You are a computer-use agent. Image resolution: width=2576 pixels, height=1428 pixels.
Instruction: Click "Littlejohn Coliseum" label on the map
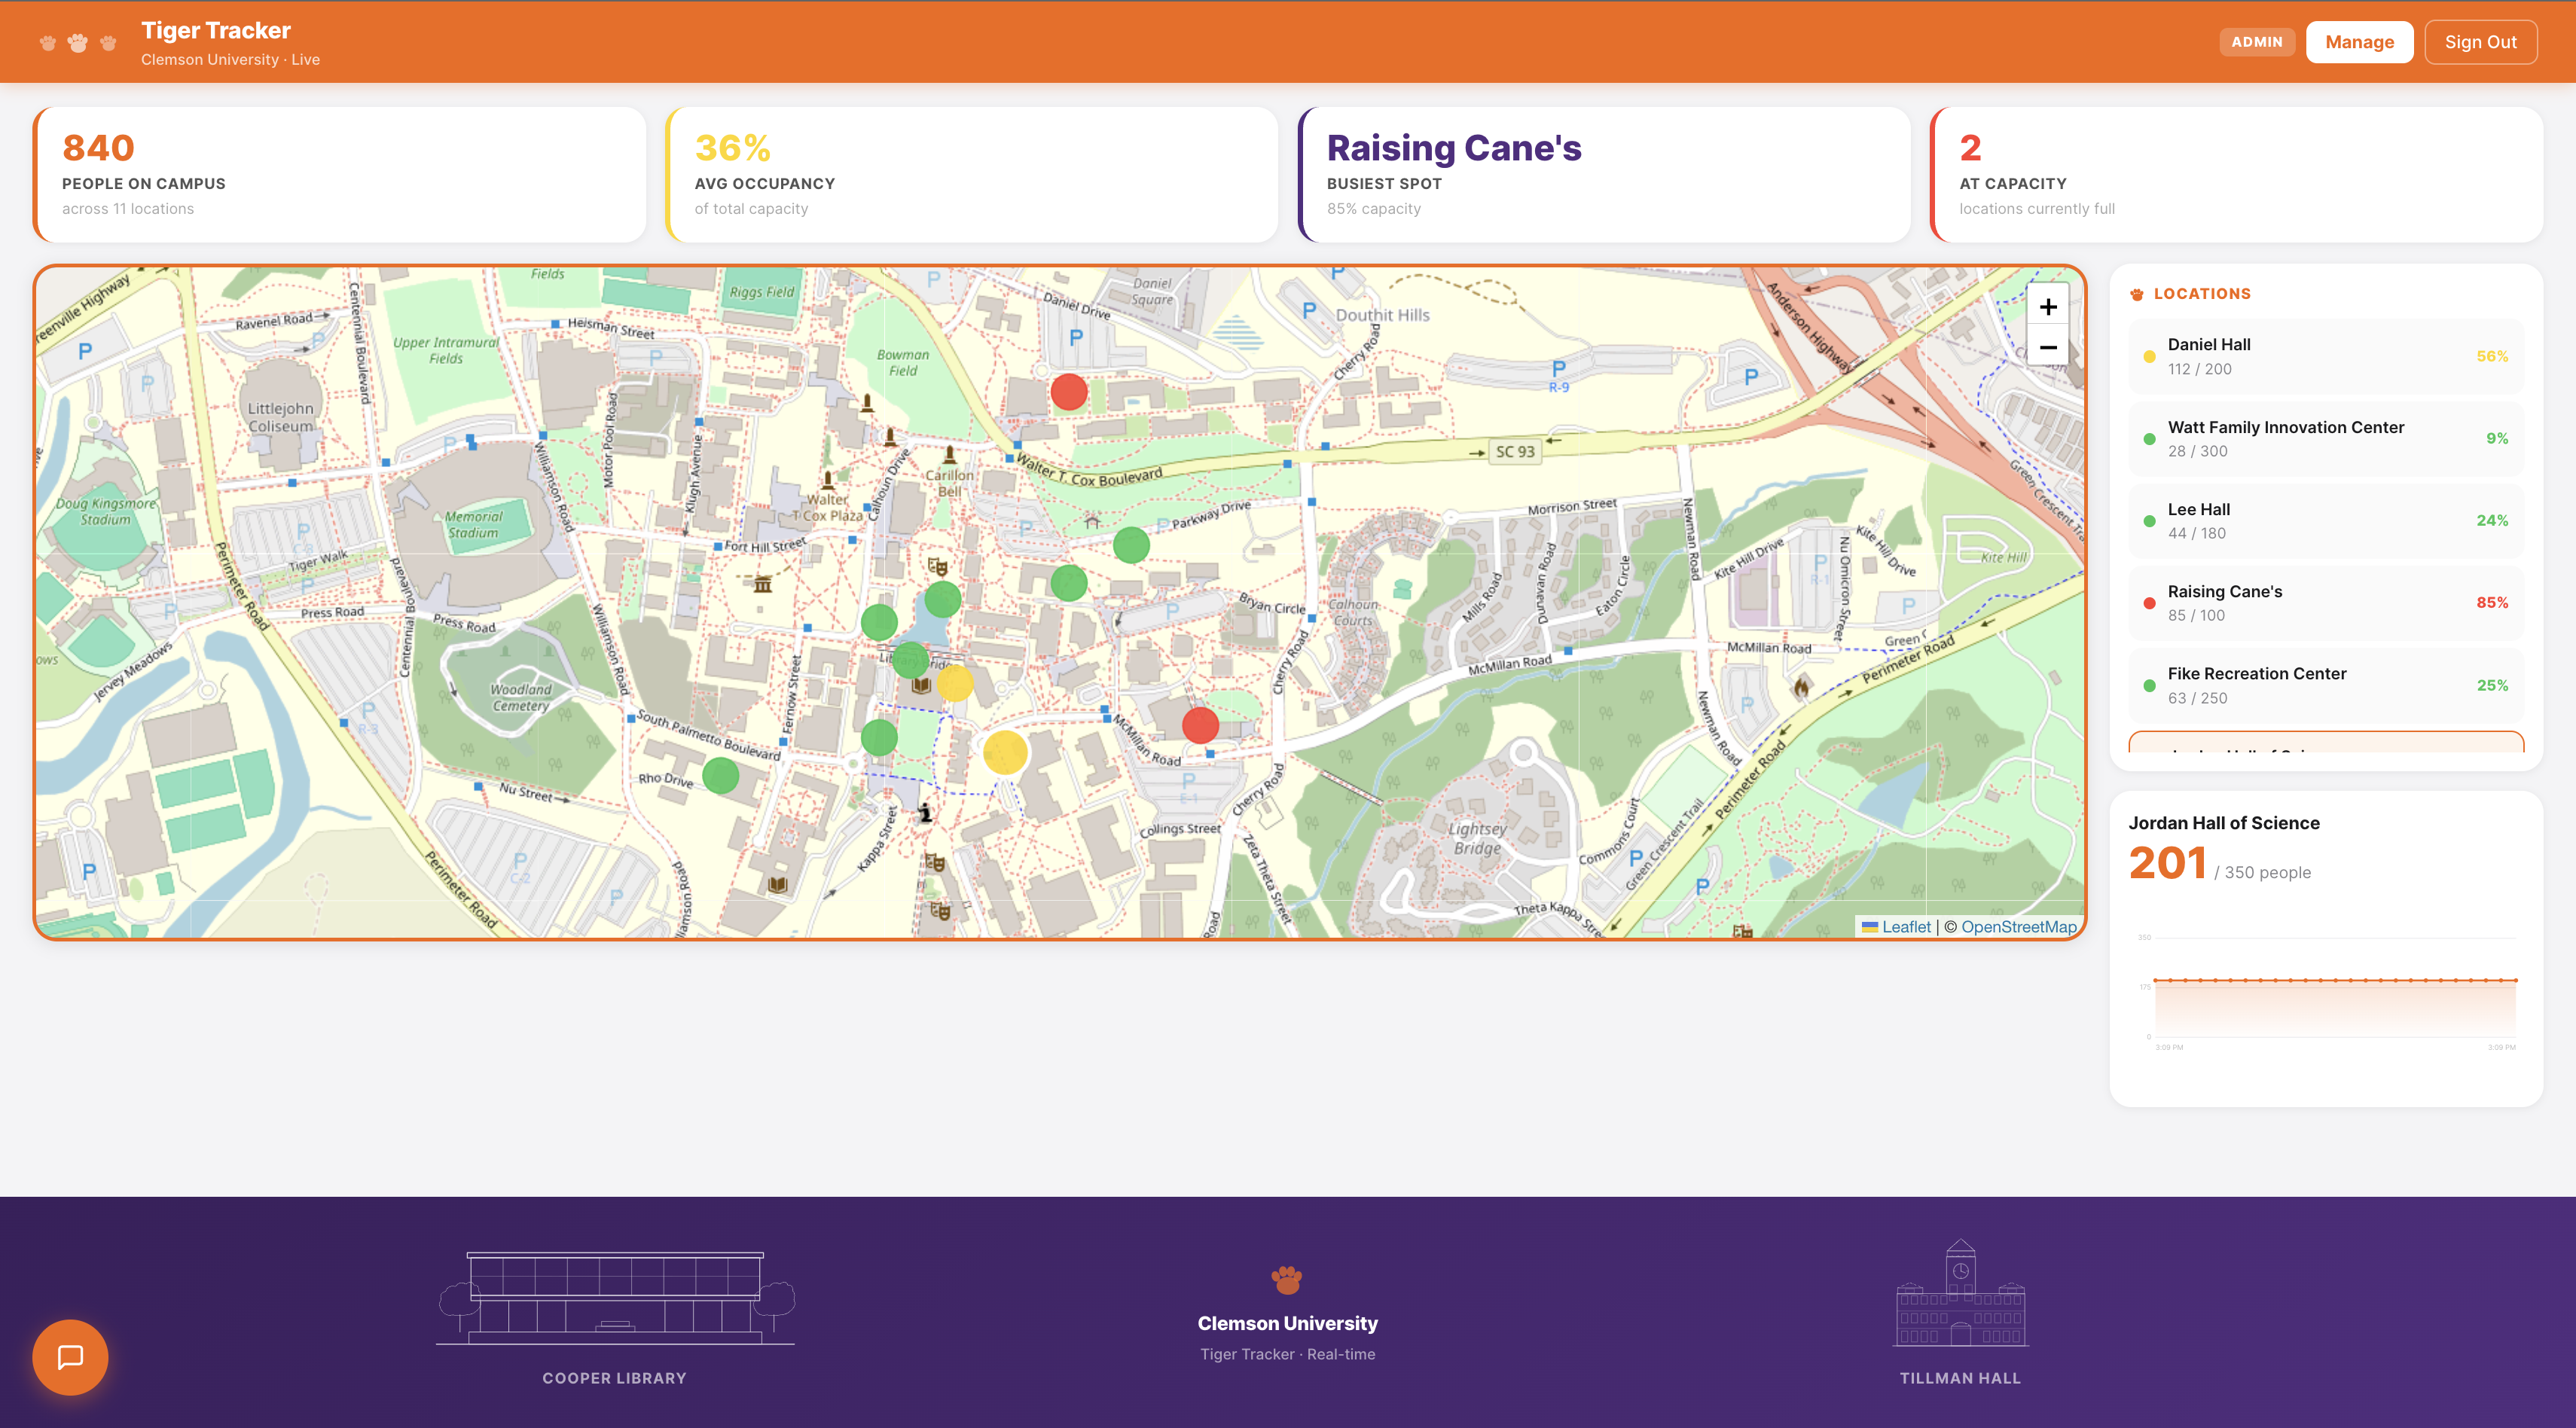(x=281, y=417)
